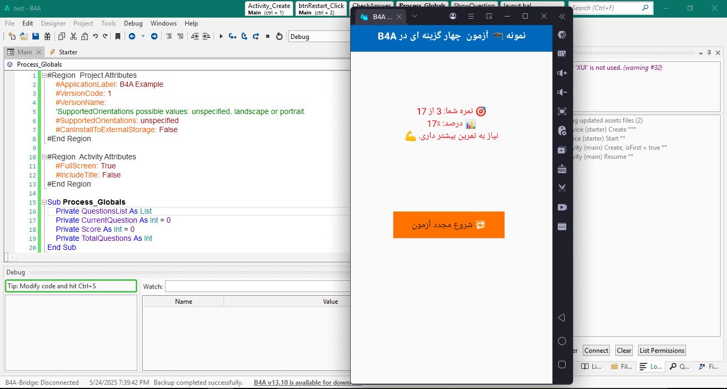Open the Windows menu
Viewport: 727px width, 389px height.
tap(163, 23)
